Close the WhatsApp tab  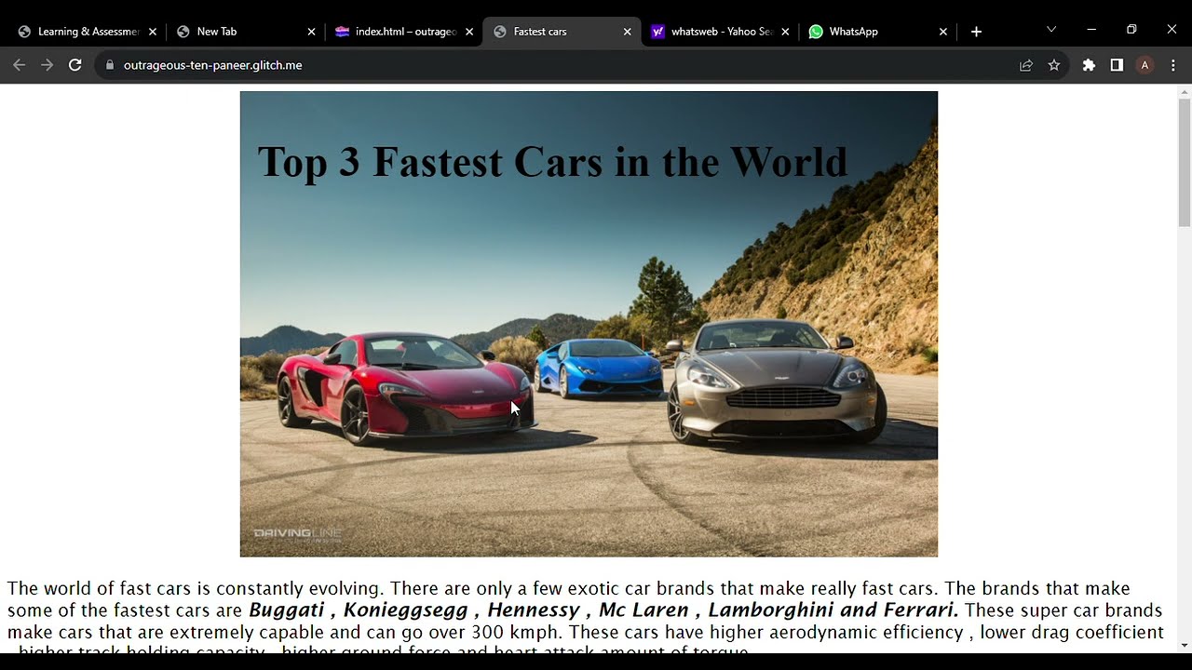click(x=943, y=32)
